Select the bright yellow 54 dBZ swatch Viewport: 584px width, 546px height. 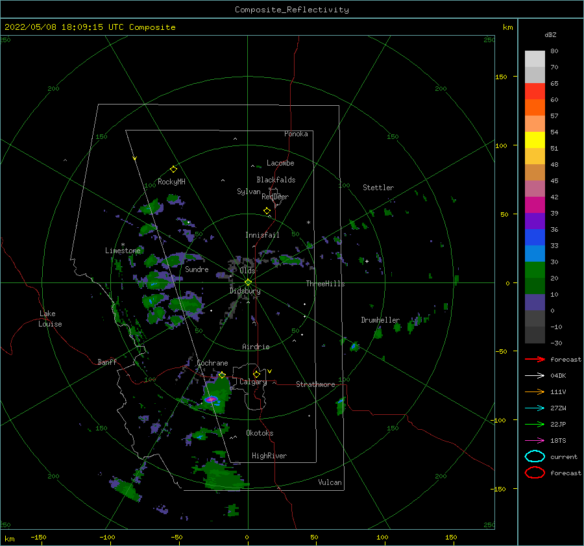[535, 140]
